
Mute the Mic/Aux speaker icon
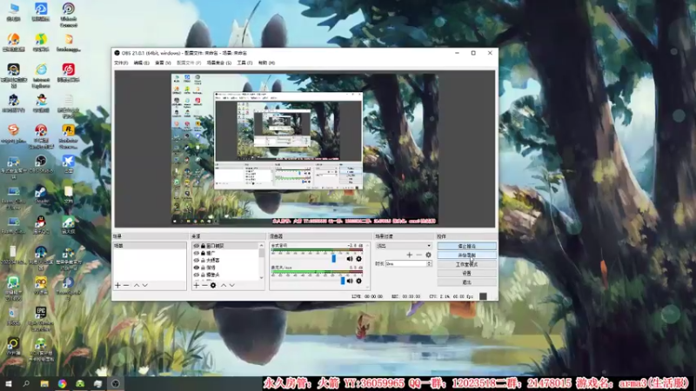coord(350,281)
